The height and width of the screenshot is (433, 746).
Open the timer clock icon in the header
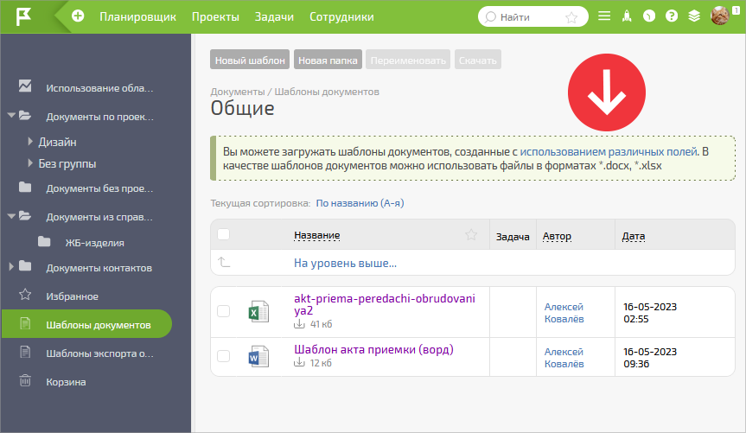point(649,16)
